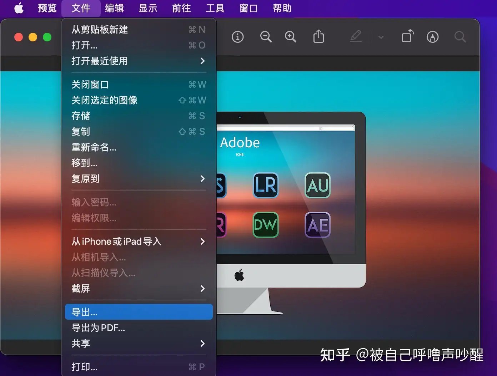Select 关闭选定的图像 menu item
The image size is (497, 376).
(139, 100)
